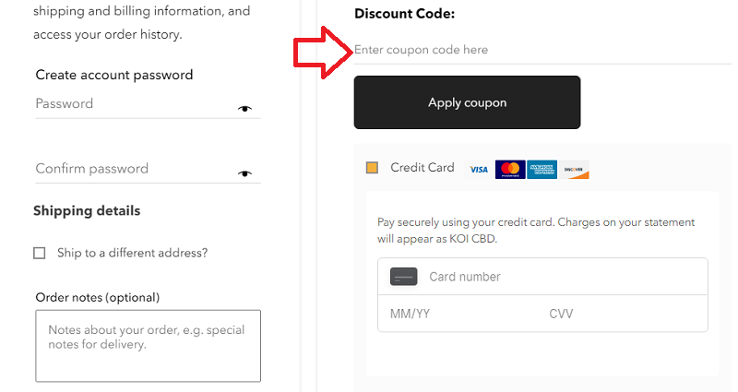Select the Credit Card payment radio button
Screen dimensions: 738x392
point(372,168)
